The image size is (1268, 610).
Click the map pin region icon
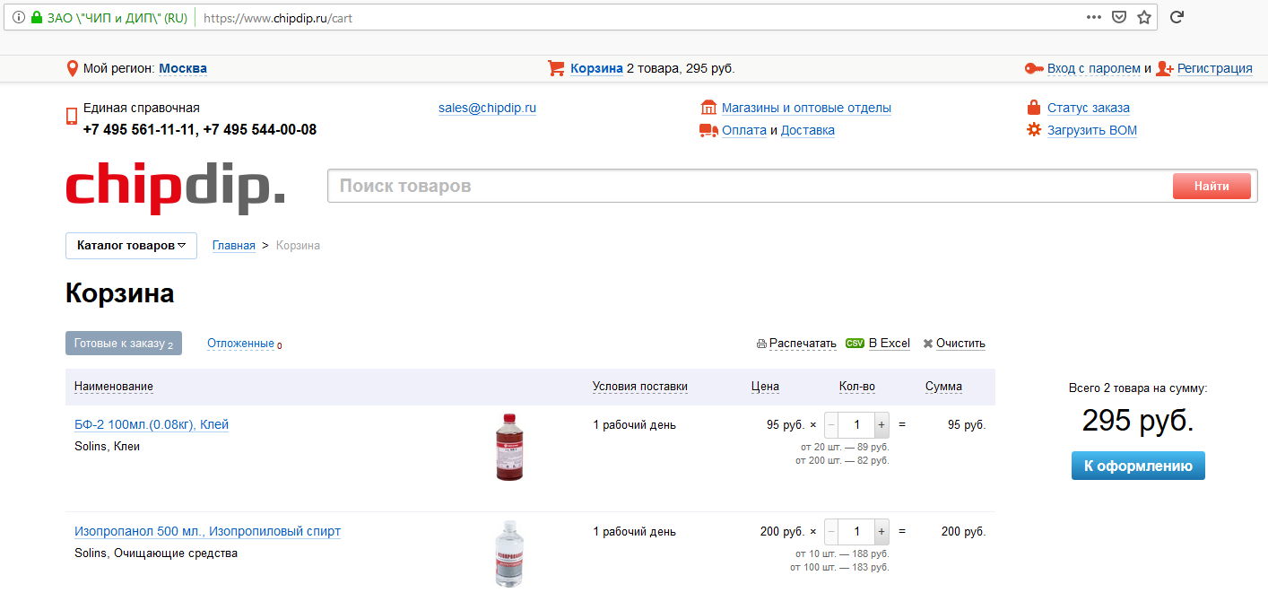[x=73, y=68]
